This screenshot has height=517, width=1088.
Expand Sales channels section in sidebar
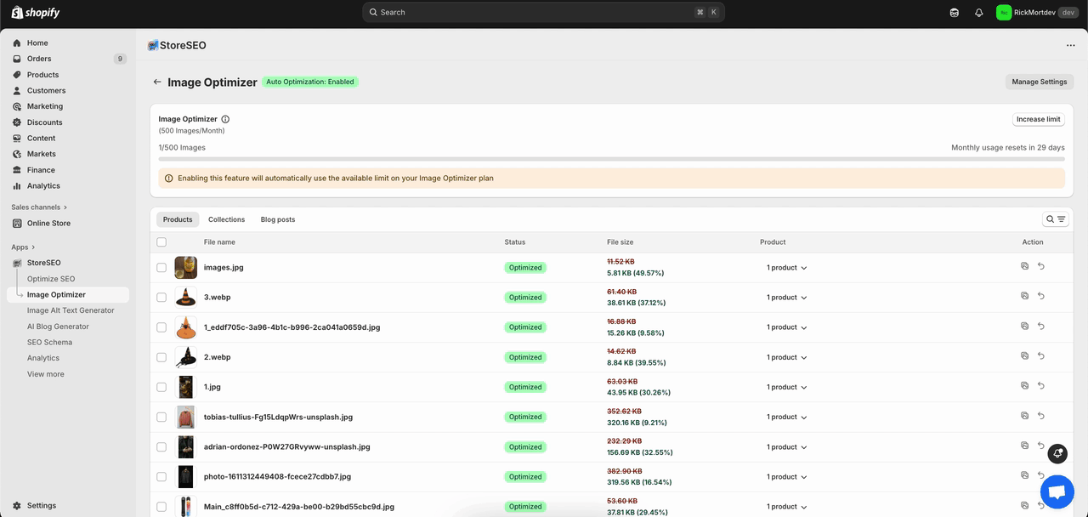(x=39, y=207)
